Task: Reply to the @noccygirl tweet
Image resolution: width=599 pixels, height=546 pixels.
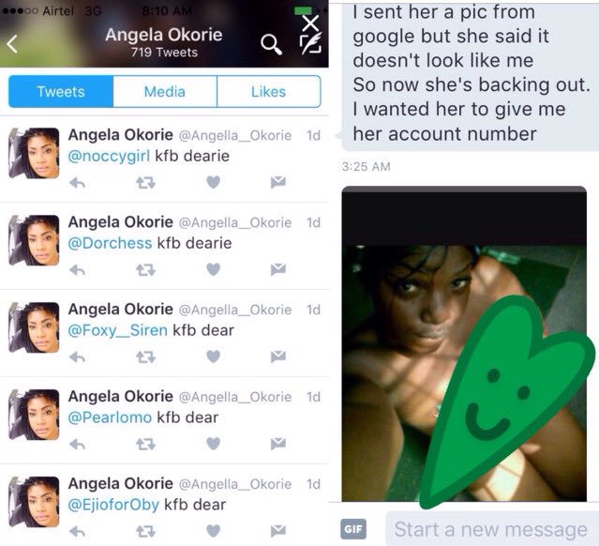Action: tap(77, 183)
